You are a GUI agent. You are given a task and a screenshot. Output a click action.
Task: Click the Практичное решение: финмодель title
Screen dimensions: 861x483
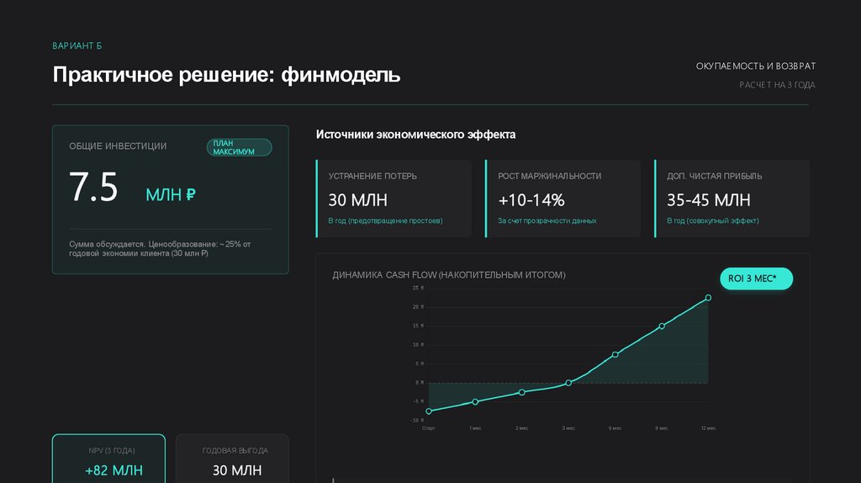click(226, 74)
